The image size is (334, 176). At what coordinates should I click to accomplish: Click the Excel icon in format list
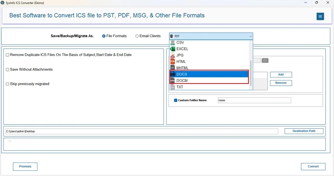click(x=173, y=49)
